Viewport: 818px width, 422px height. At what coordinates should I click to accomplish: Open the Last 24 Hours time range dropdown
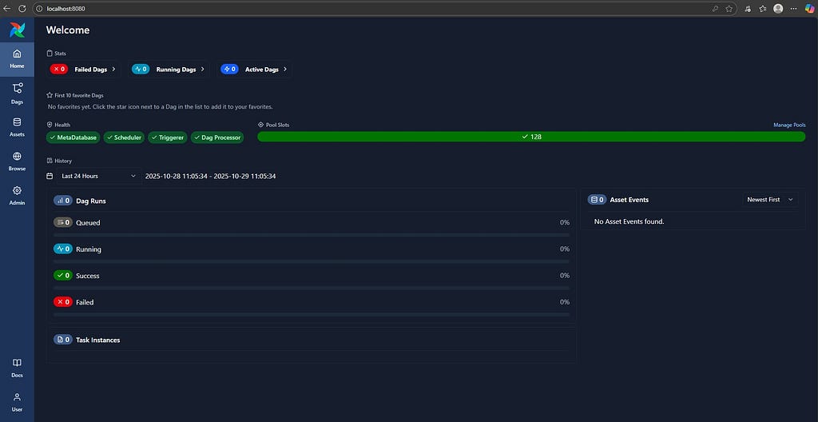(x=98, y=176)
